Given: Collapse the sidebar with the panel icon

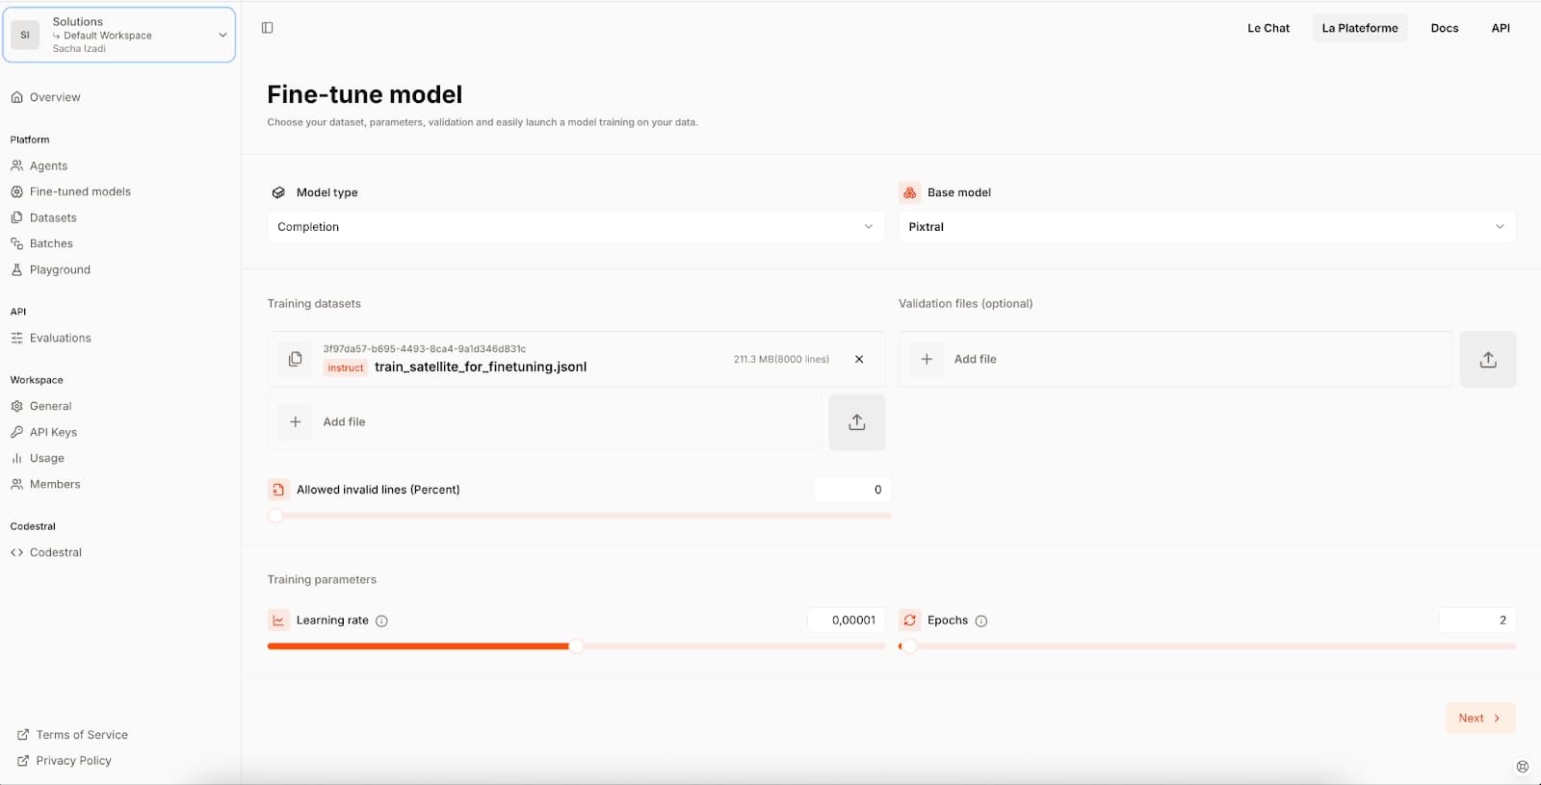Looking at the screenshot, I should coord(267,28).
